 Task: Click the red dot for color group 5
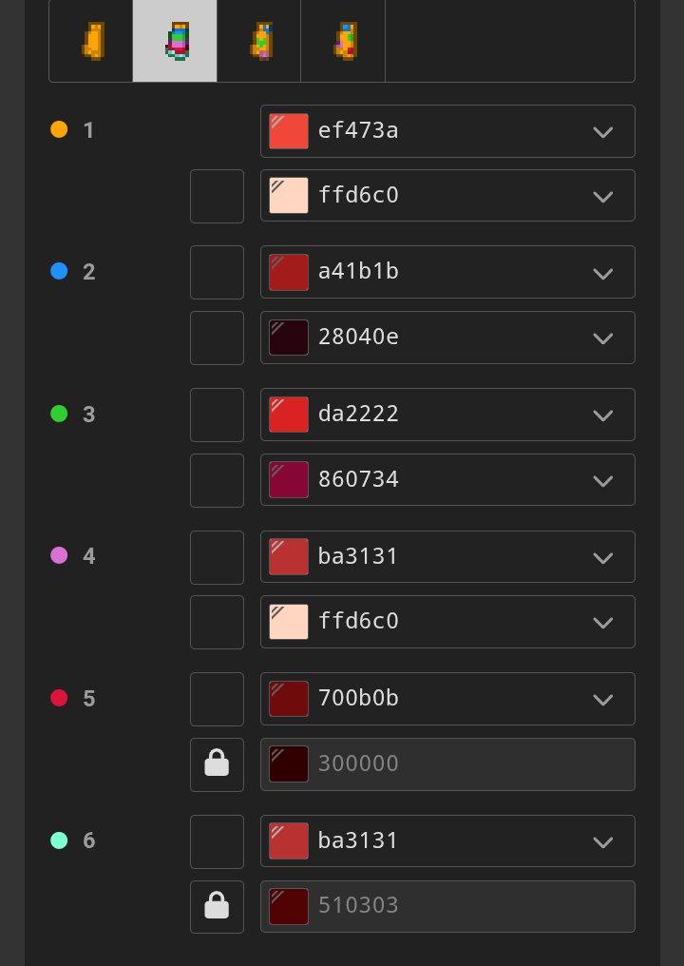pyautogui.click(x=59, y=698)
